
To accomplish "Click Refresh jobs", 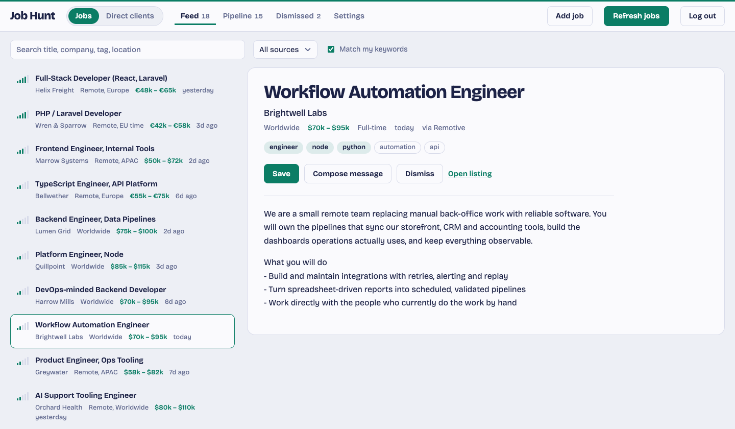I will point(636,16).
